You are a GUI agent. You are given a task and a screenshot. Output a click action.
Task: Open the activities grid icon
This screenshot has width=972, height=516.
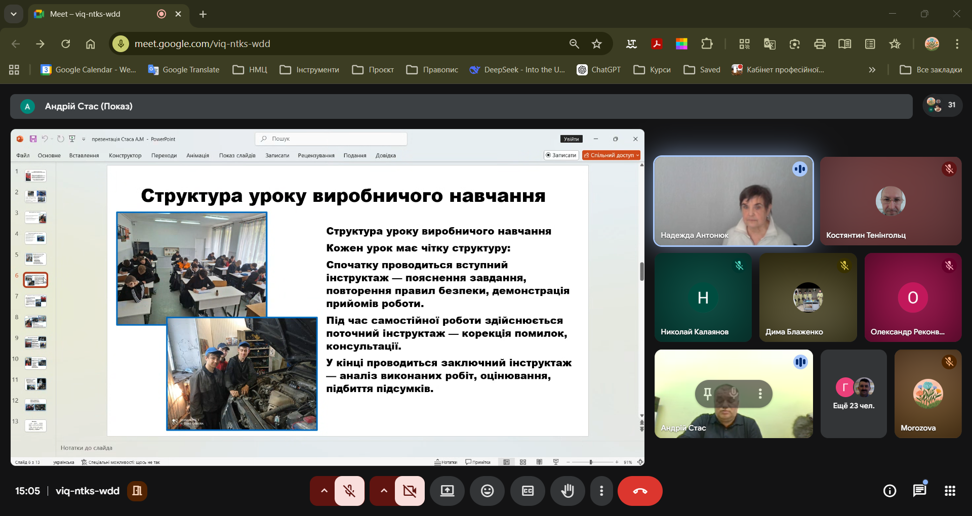pos(950,491)
